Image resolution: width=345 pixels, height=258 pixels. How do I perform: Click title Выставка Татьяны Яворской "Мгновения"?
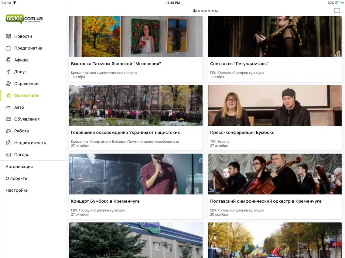(116, 64)
